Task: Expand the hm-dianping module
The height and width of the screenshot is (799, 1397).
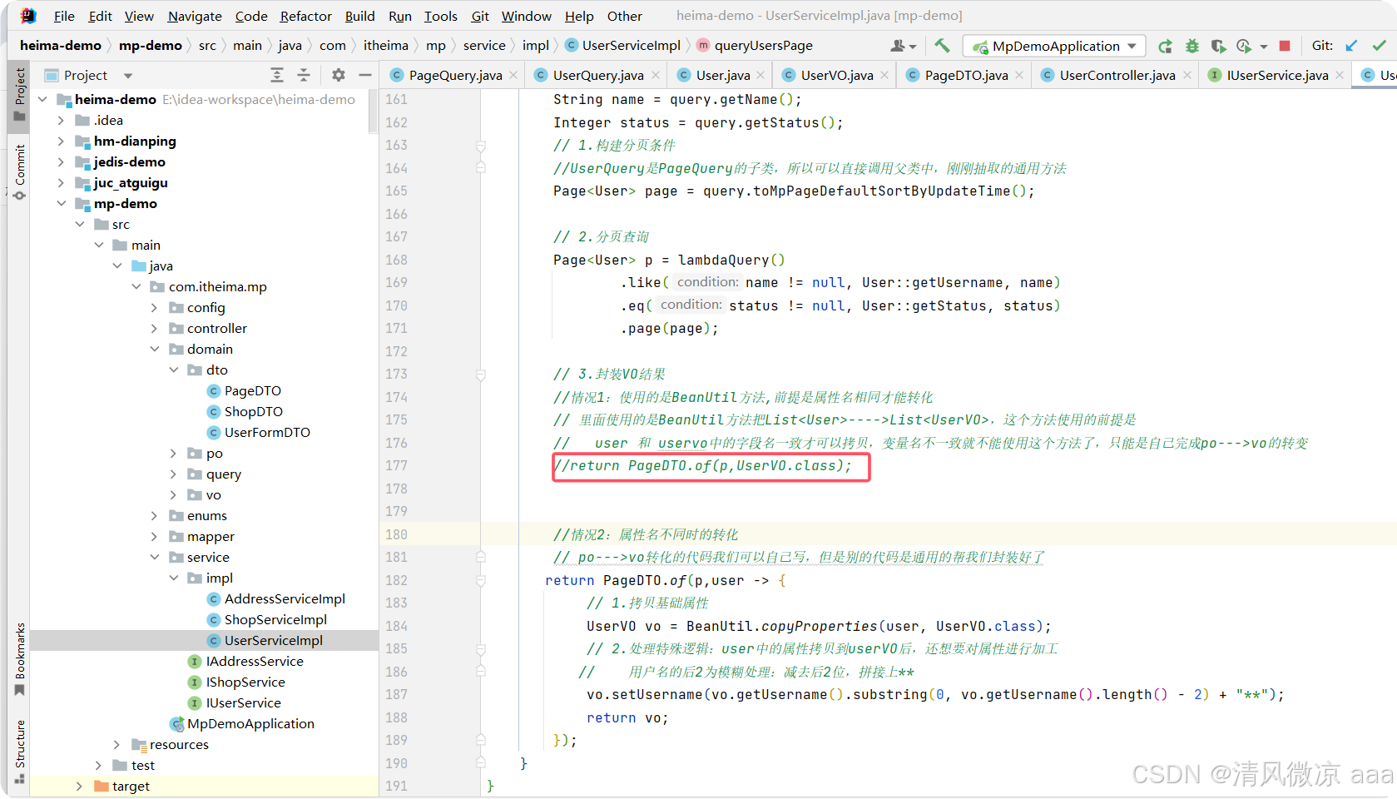Action: [x=61, y=141]
